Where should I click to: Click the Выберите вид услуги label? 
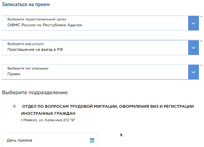tap(26, 44)
